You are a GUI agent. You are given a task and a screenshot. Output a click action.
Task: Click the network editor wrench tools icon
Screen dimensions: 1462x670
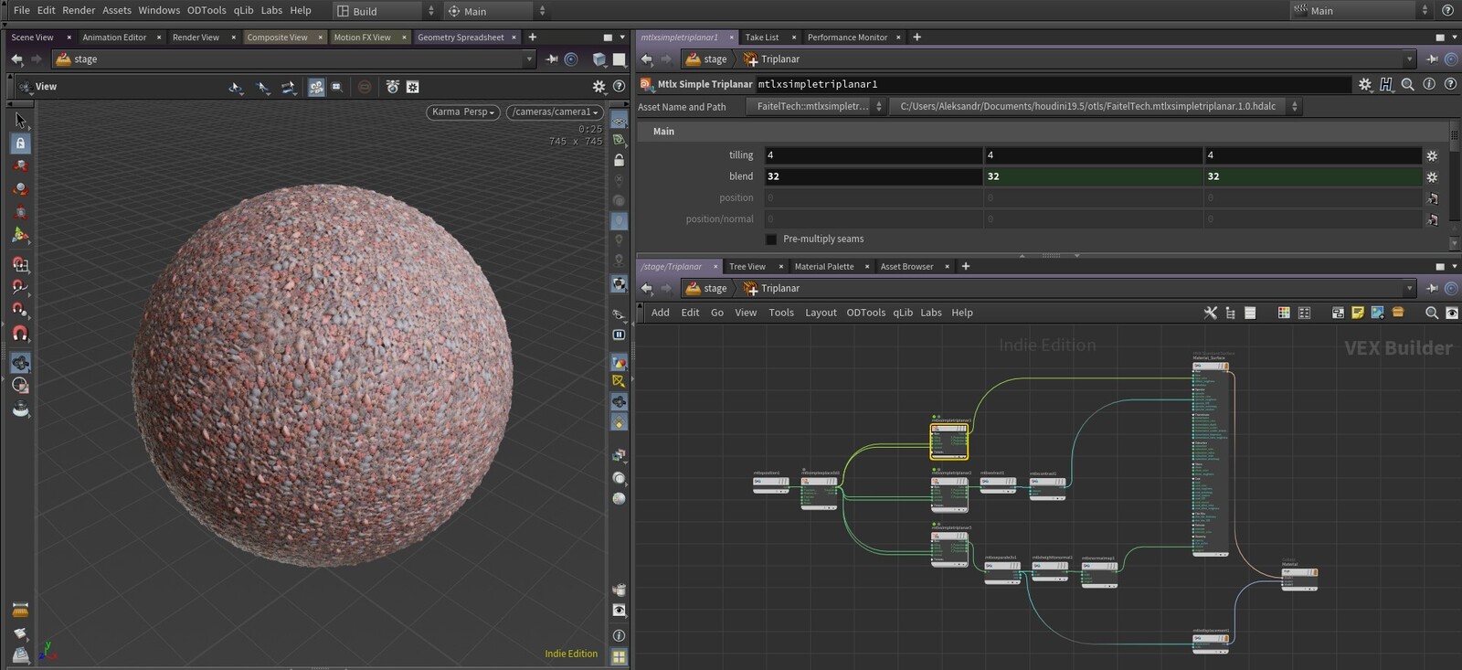tap(1211, 313)
